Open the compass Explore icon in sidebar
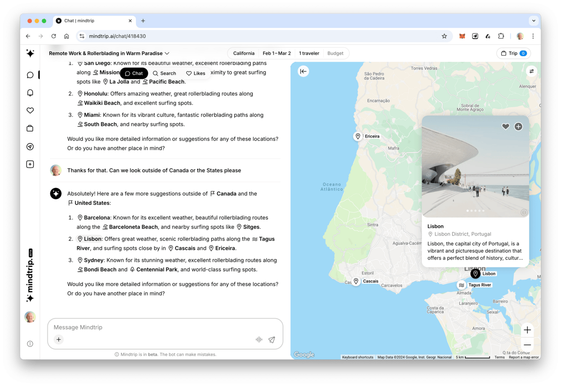 click(30, 147)
